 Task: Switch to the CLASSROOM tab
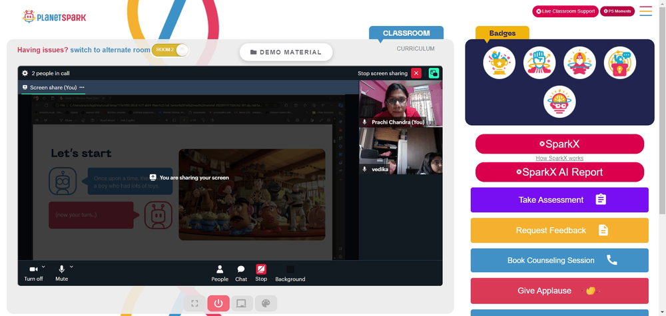[x=406, y=33]
